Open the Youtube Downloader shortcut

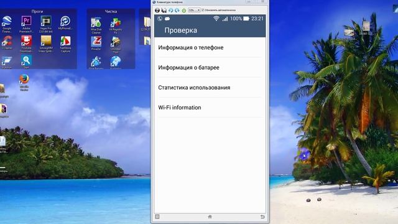point(26,44)
